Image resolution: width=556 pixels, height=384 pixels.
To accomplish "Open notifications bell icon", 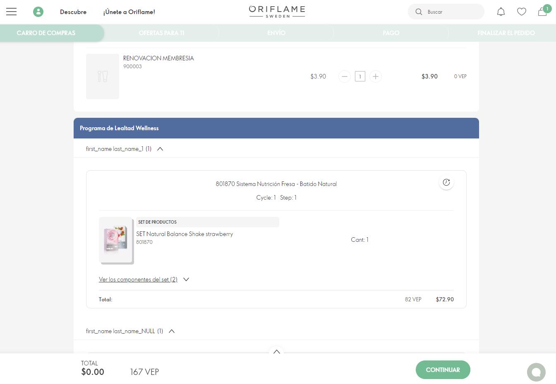I will 501,12.
